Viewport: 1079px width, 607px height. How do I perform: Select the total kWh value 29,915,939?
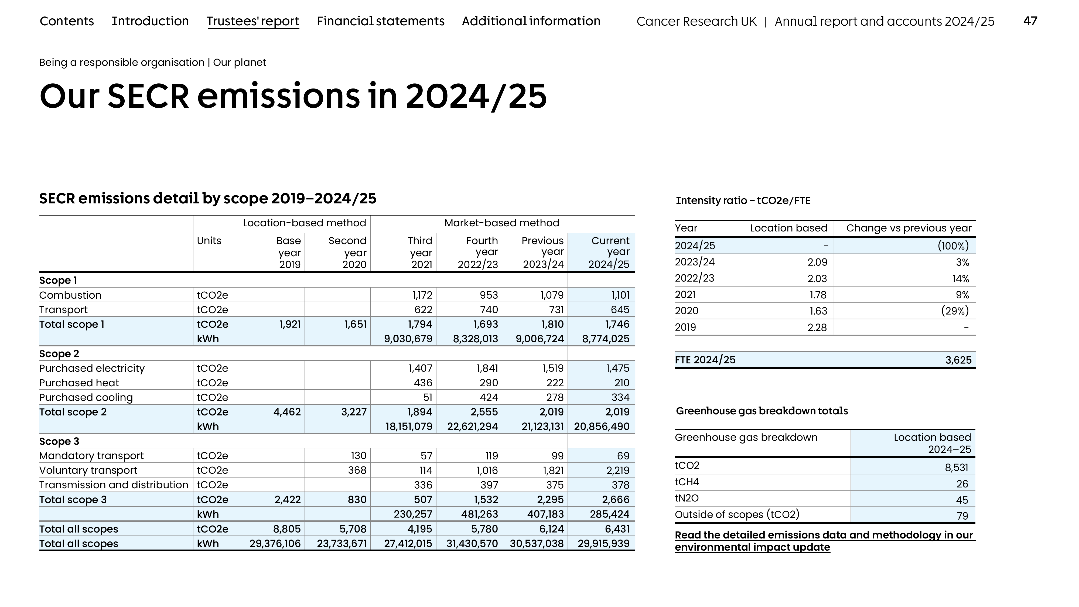pyautogui.click(x=604, y=544)
